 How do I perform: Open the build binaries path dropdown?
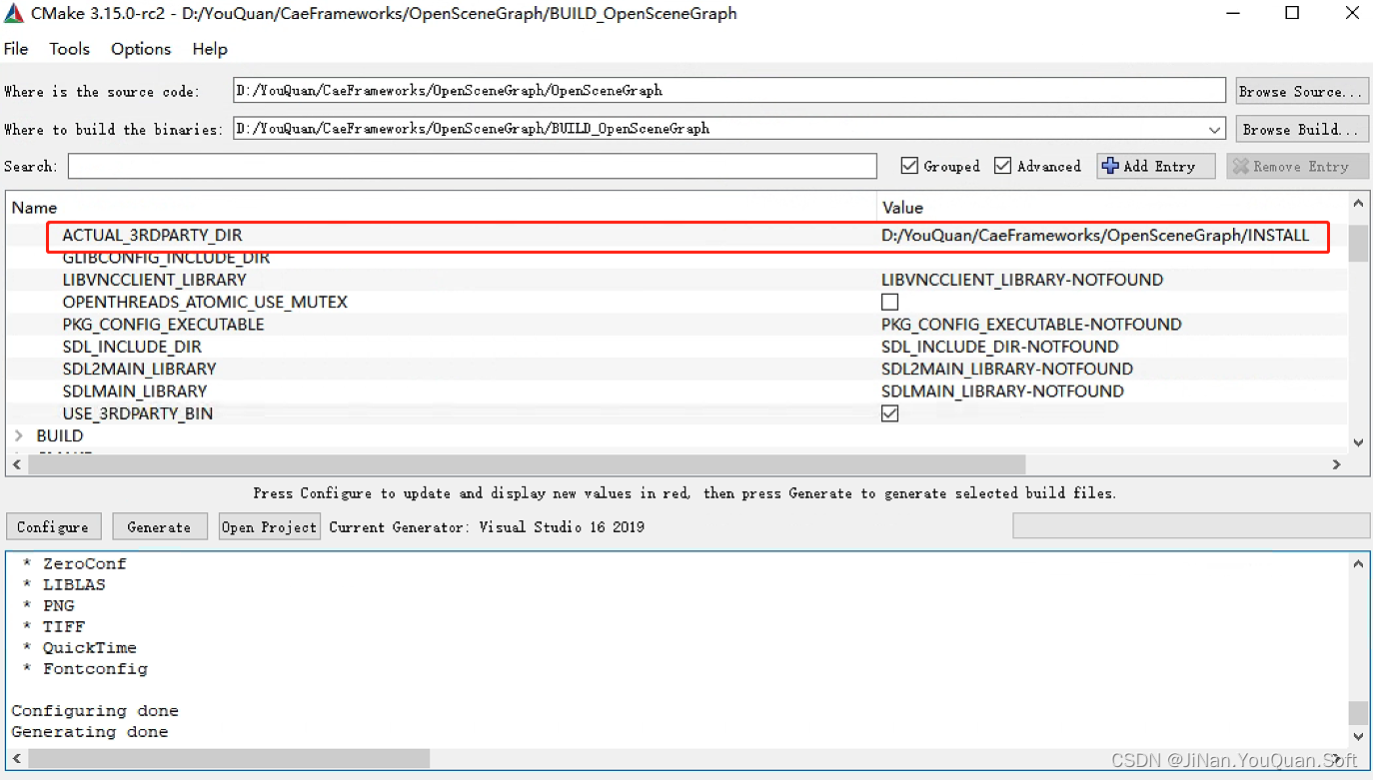tap(1214, 129)
